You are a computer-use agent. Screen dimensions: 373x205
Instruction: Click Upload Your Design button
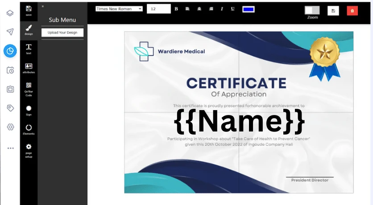coord(62,33)
